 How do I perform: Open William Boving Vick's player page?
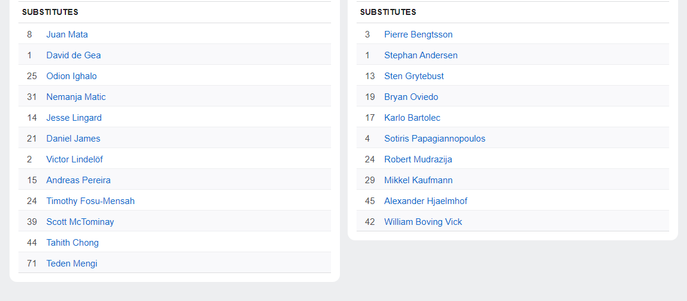[423, 222]
